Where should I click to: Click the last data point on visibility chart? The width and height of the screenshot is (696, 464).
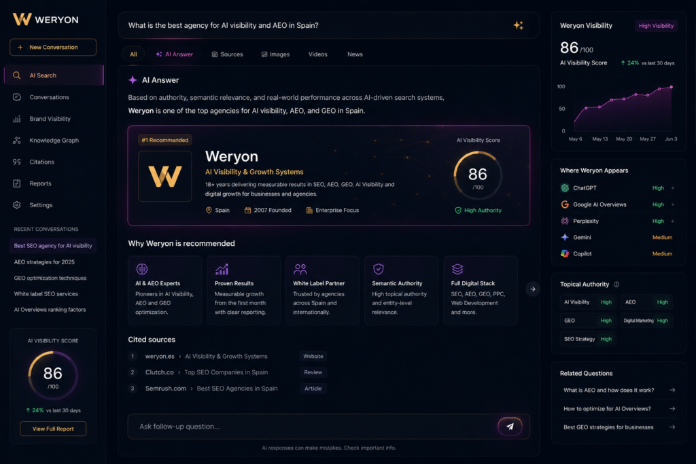[x=671, y=87]
